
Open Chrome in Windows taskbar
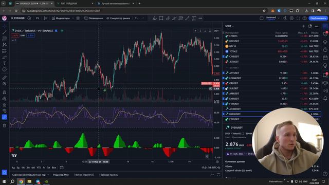click(21, 181)
